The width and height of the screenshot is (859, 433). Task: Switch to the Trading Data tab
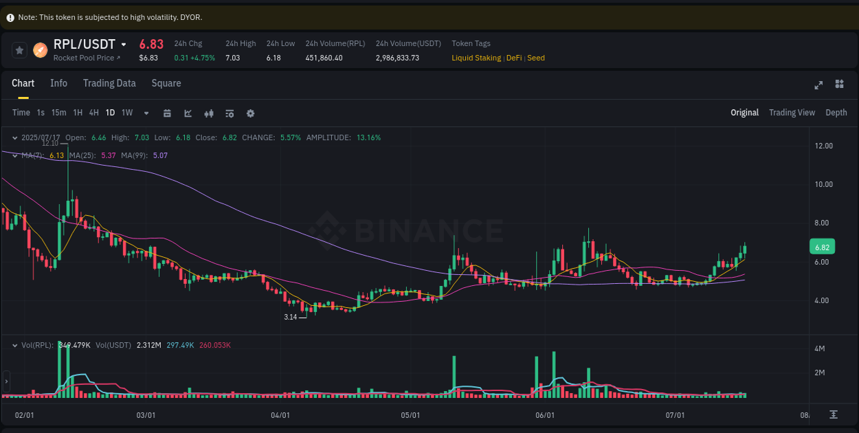[x=109, y=83]
